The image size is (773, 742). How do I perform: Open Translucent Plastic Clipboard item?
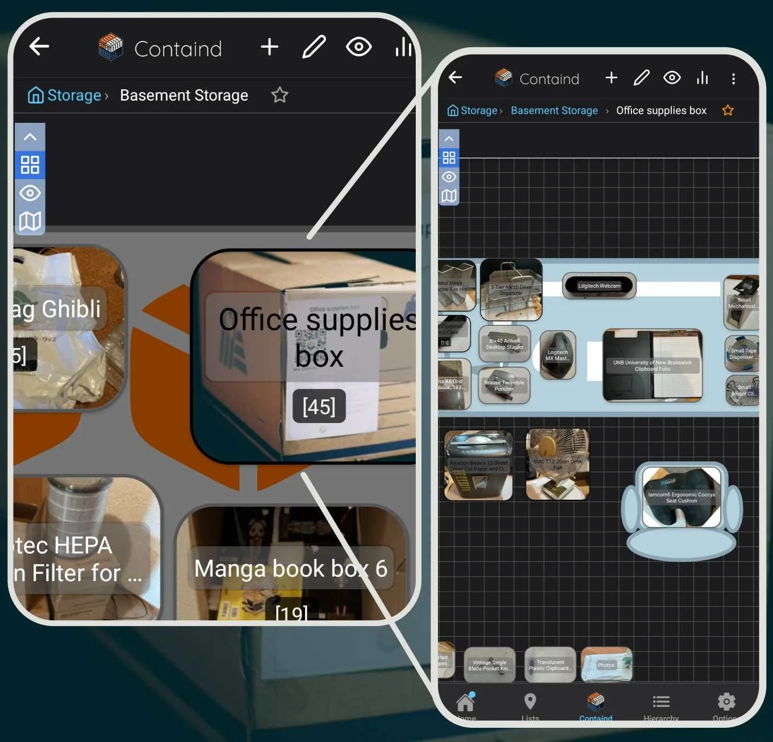550,665
